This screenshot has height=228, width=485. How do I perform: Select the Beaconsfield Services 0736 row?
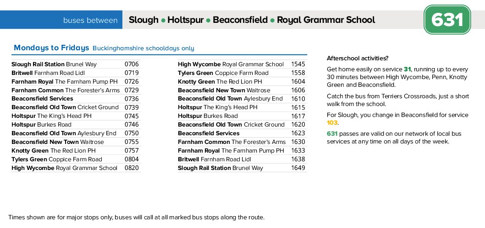[x=76, y=99]
